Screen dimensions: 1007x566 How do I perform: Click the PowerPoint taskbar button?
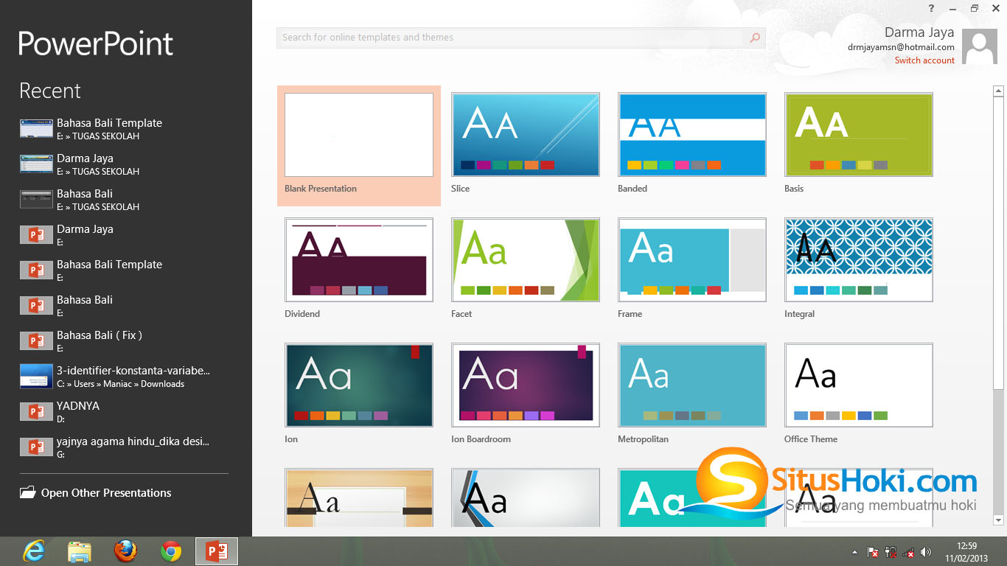[217, 551]
